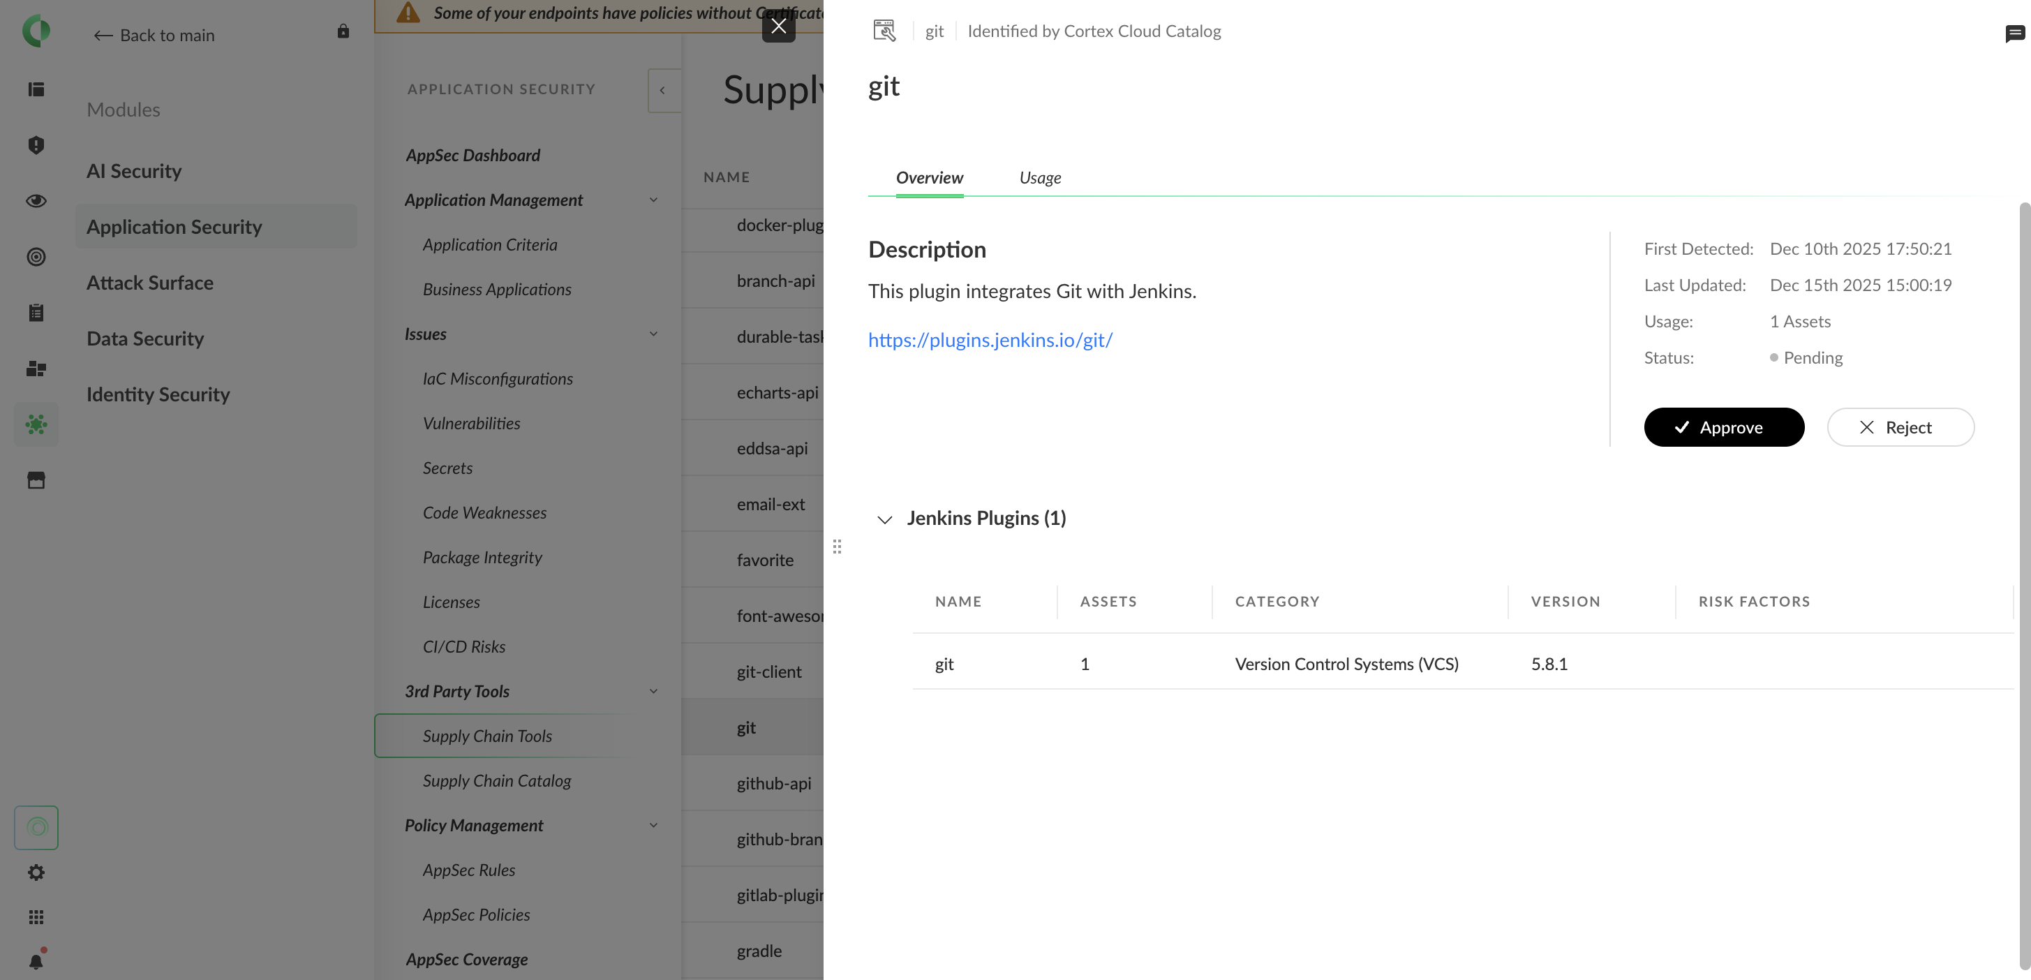Click the notifications bell icon
This screenshot has width=2031, height=980.
pyautogui.click(x=36, y=961)
